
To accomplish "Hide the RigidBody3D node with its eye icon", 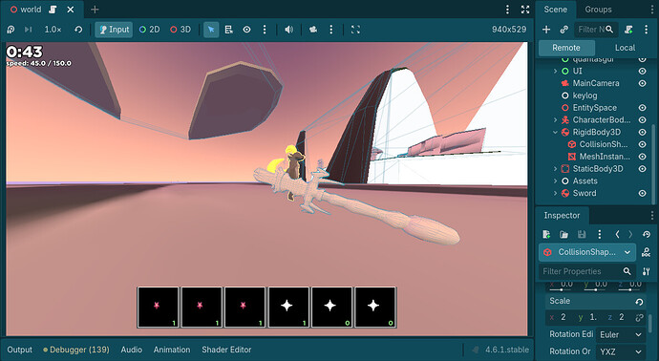I will coord(642,132).
